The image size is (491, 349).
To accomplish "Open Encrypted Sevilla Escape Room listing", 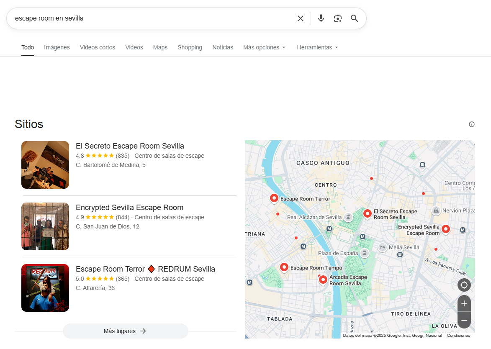I will point(130,208).
